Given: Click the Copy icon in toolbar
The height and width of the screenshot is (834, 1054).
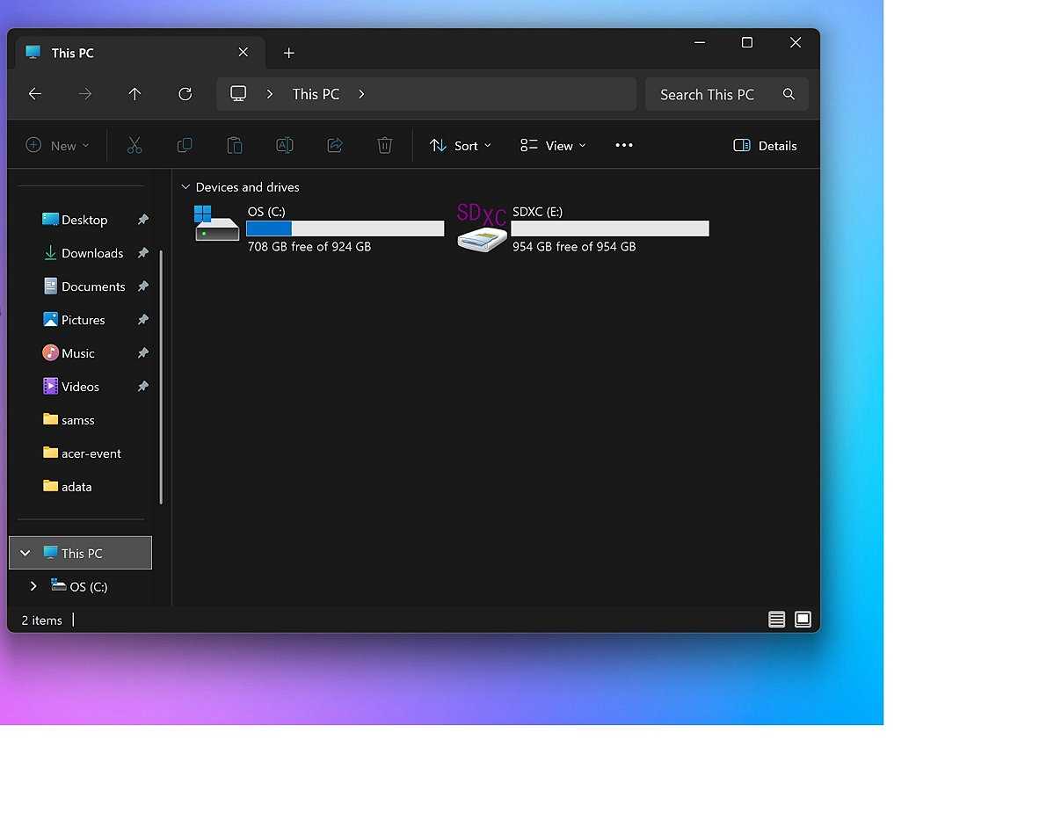Looking at the screenshot, I should tap(185, 146).
